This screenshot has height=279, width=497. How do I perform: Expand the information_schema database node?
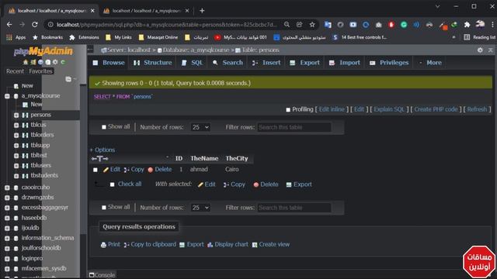pos(7,239)
